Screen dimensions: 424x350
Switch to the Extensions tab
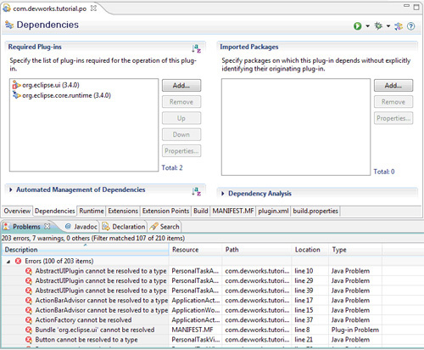[123, 211]
